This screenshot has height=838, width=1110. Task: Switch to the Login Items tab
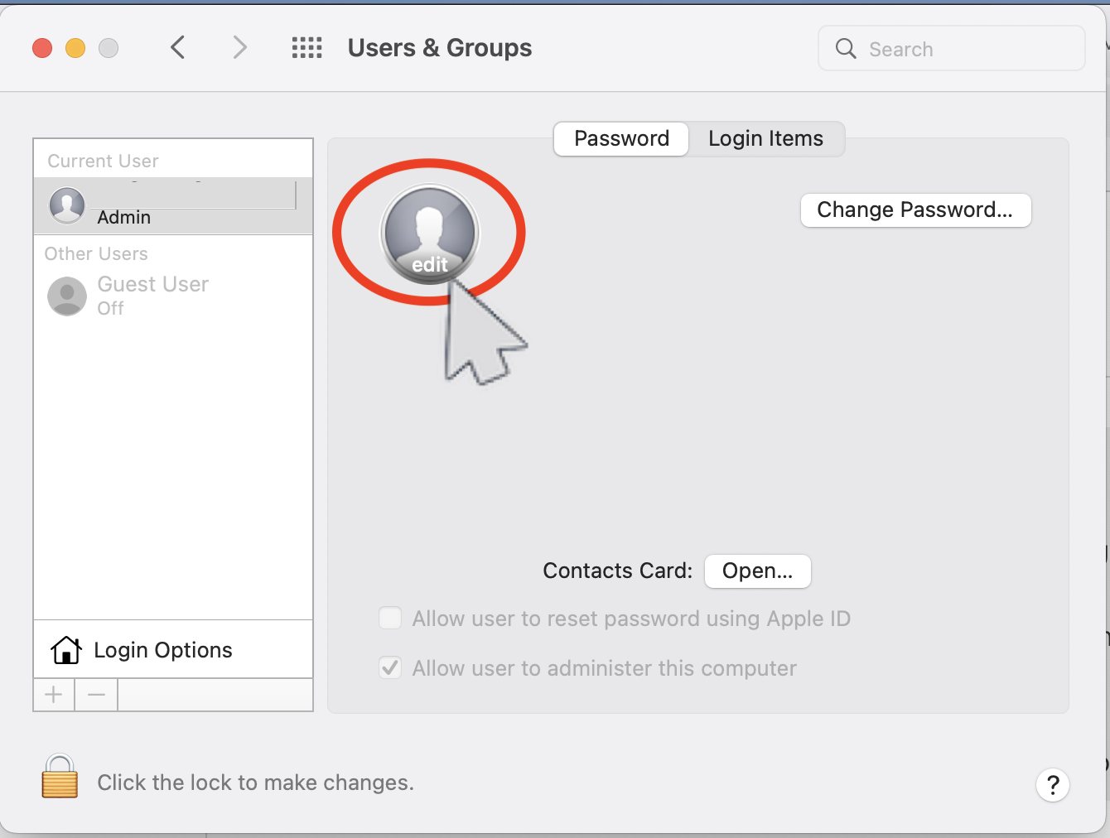pos(765,138)
